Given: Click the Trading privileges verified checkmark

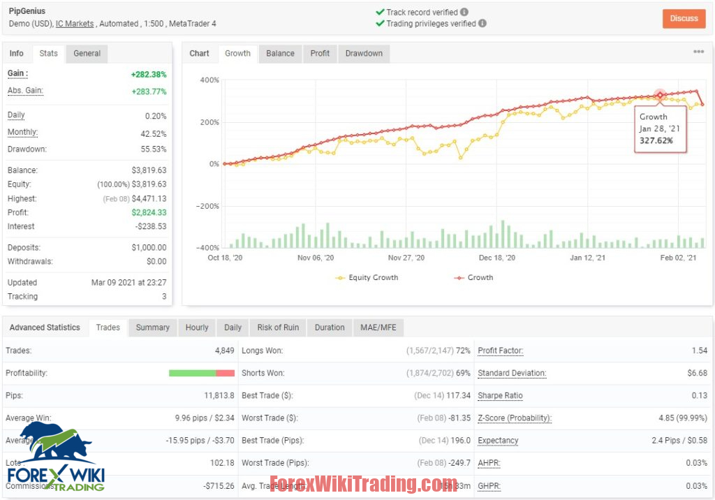Looking at the screenshot, I should click(x=380, y=23).
